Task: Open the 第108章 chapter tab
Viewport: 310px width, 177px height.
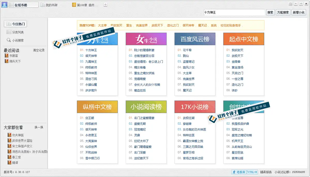Action: pyautogui.click(x=86, y=5)
